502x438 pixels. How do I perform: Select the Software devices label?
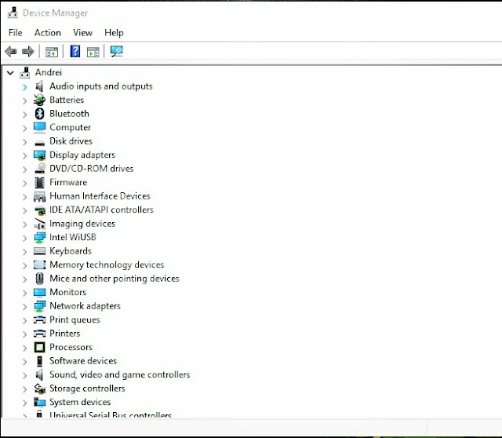pyautogui.click(x=83, y=361)
